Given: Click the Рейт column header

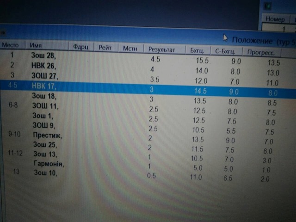Looking at the screenshot, I should [x=106, y=48].
